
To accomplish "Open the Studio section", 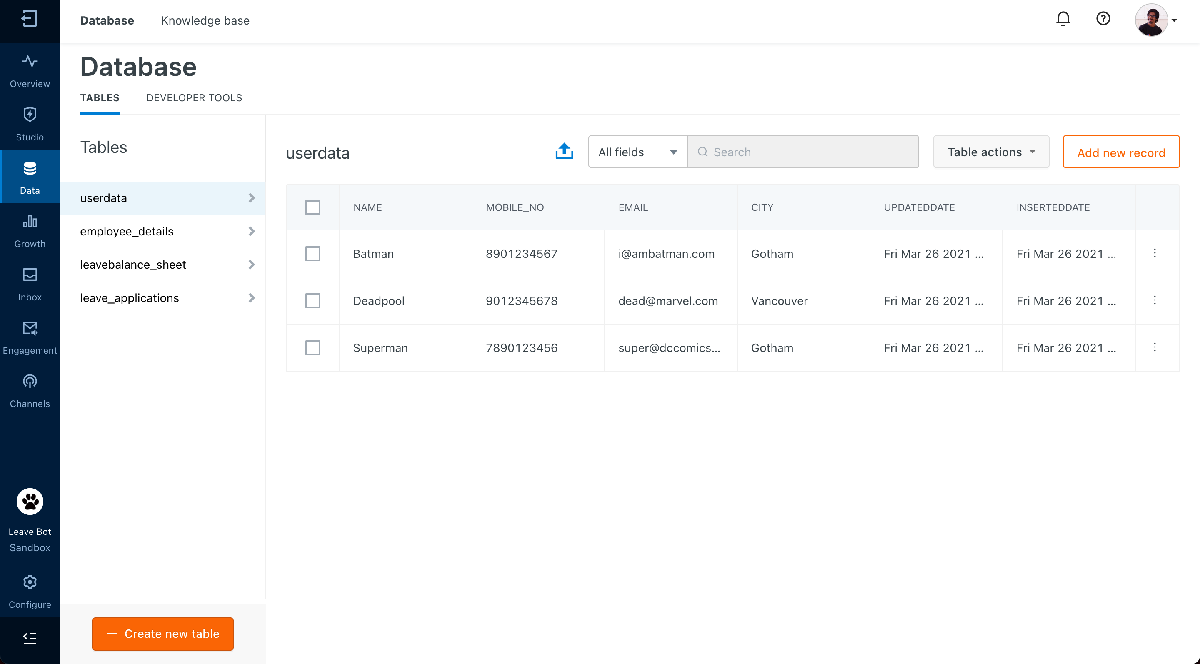I will pos(30,124).
